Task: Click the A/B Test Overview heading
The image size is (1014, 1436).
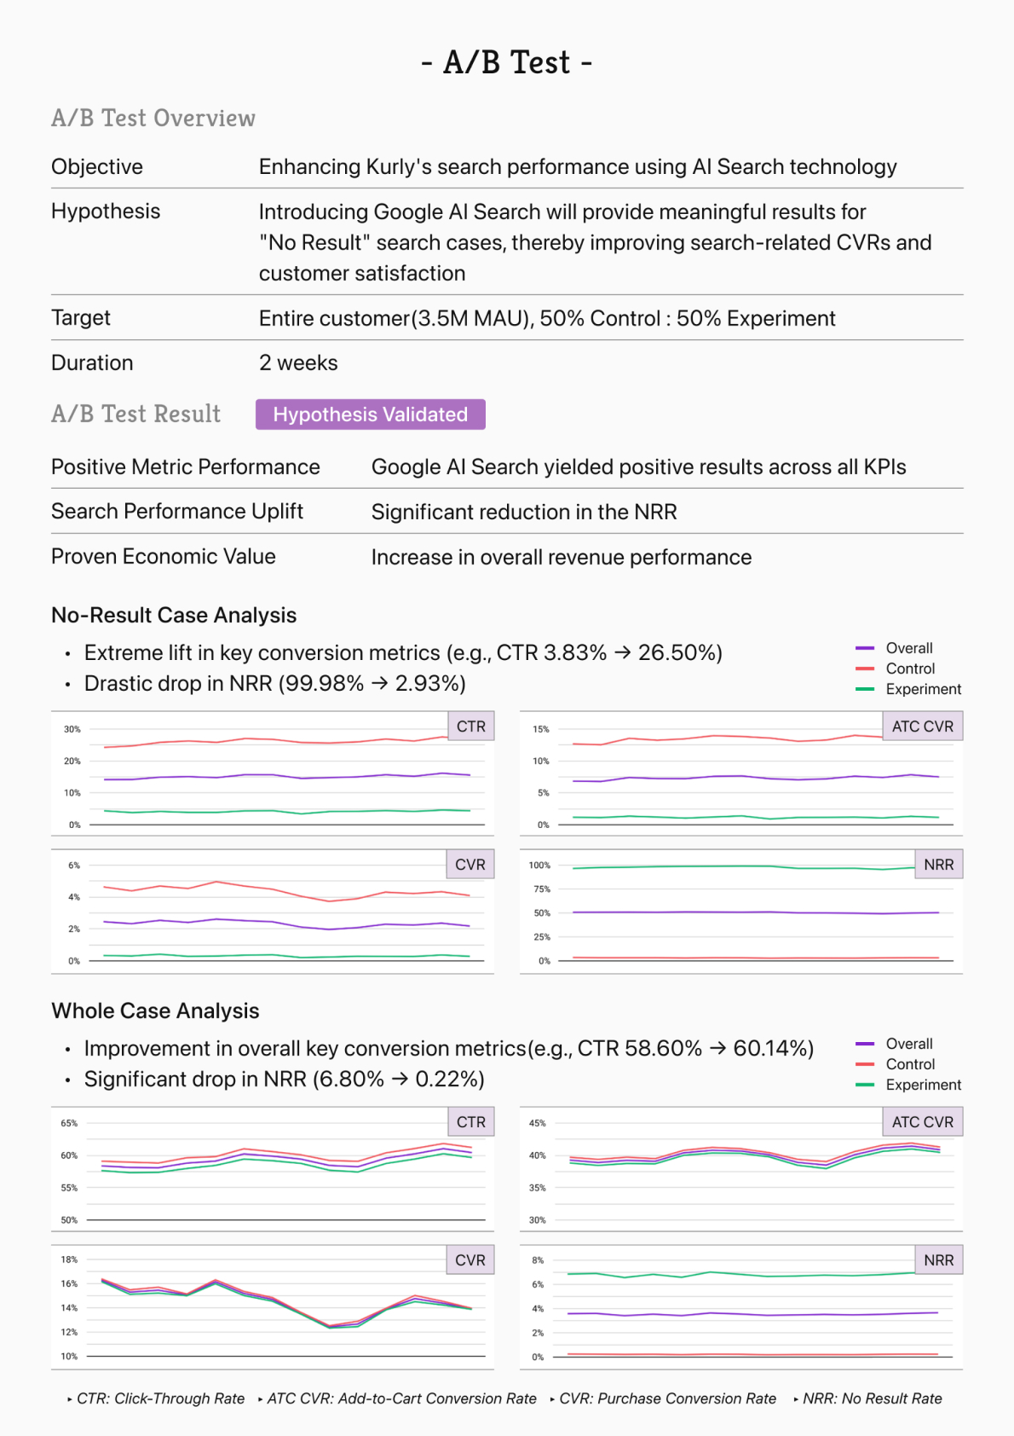Action: 153,119
